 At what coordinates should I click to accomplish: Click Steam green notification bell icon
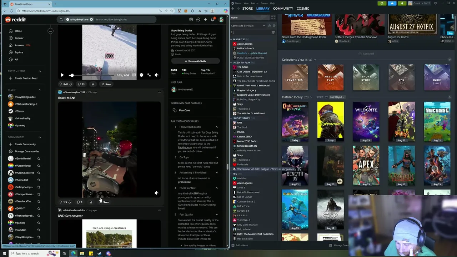pos(402,3)
